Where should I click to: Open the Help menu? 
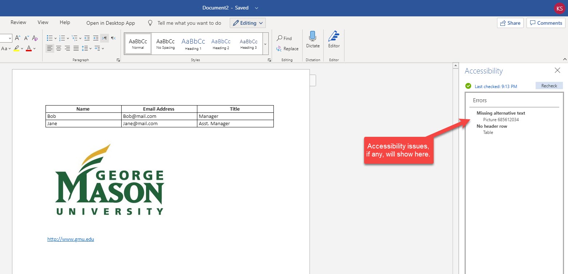(64, 22)
